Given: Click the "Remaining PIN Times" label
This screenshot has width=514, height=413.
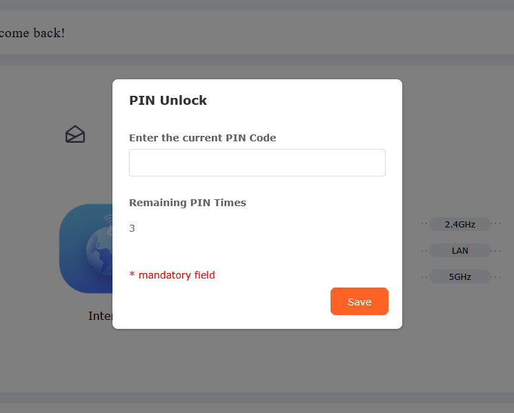Looking at the screenshot, I should (187, 203).
